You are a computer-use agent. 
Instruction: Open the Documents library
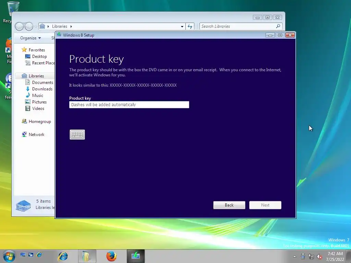pos(43,82)
